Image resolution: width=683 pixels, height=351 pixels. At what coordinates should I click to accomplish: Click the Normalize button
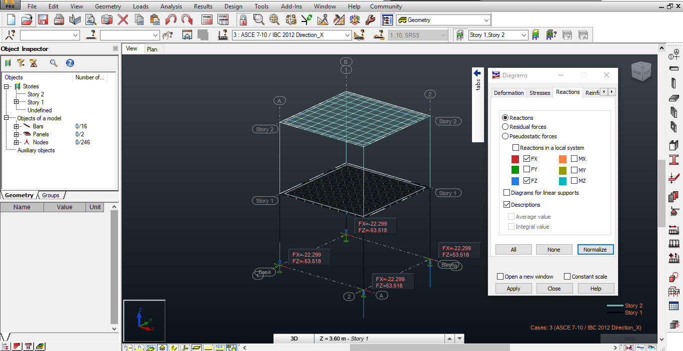coord(595,249)
